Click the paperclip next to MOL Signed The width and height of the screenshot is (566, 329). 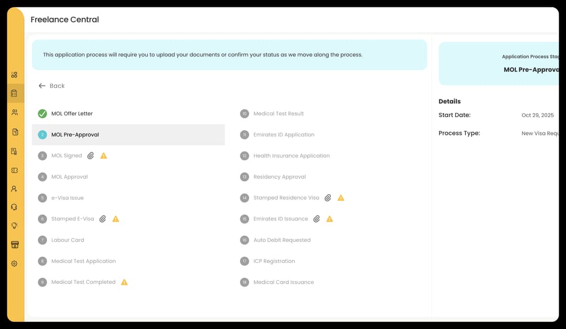91,156
